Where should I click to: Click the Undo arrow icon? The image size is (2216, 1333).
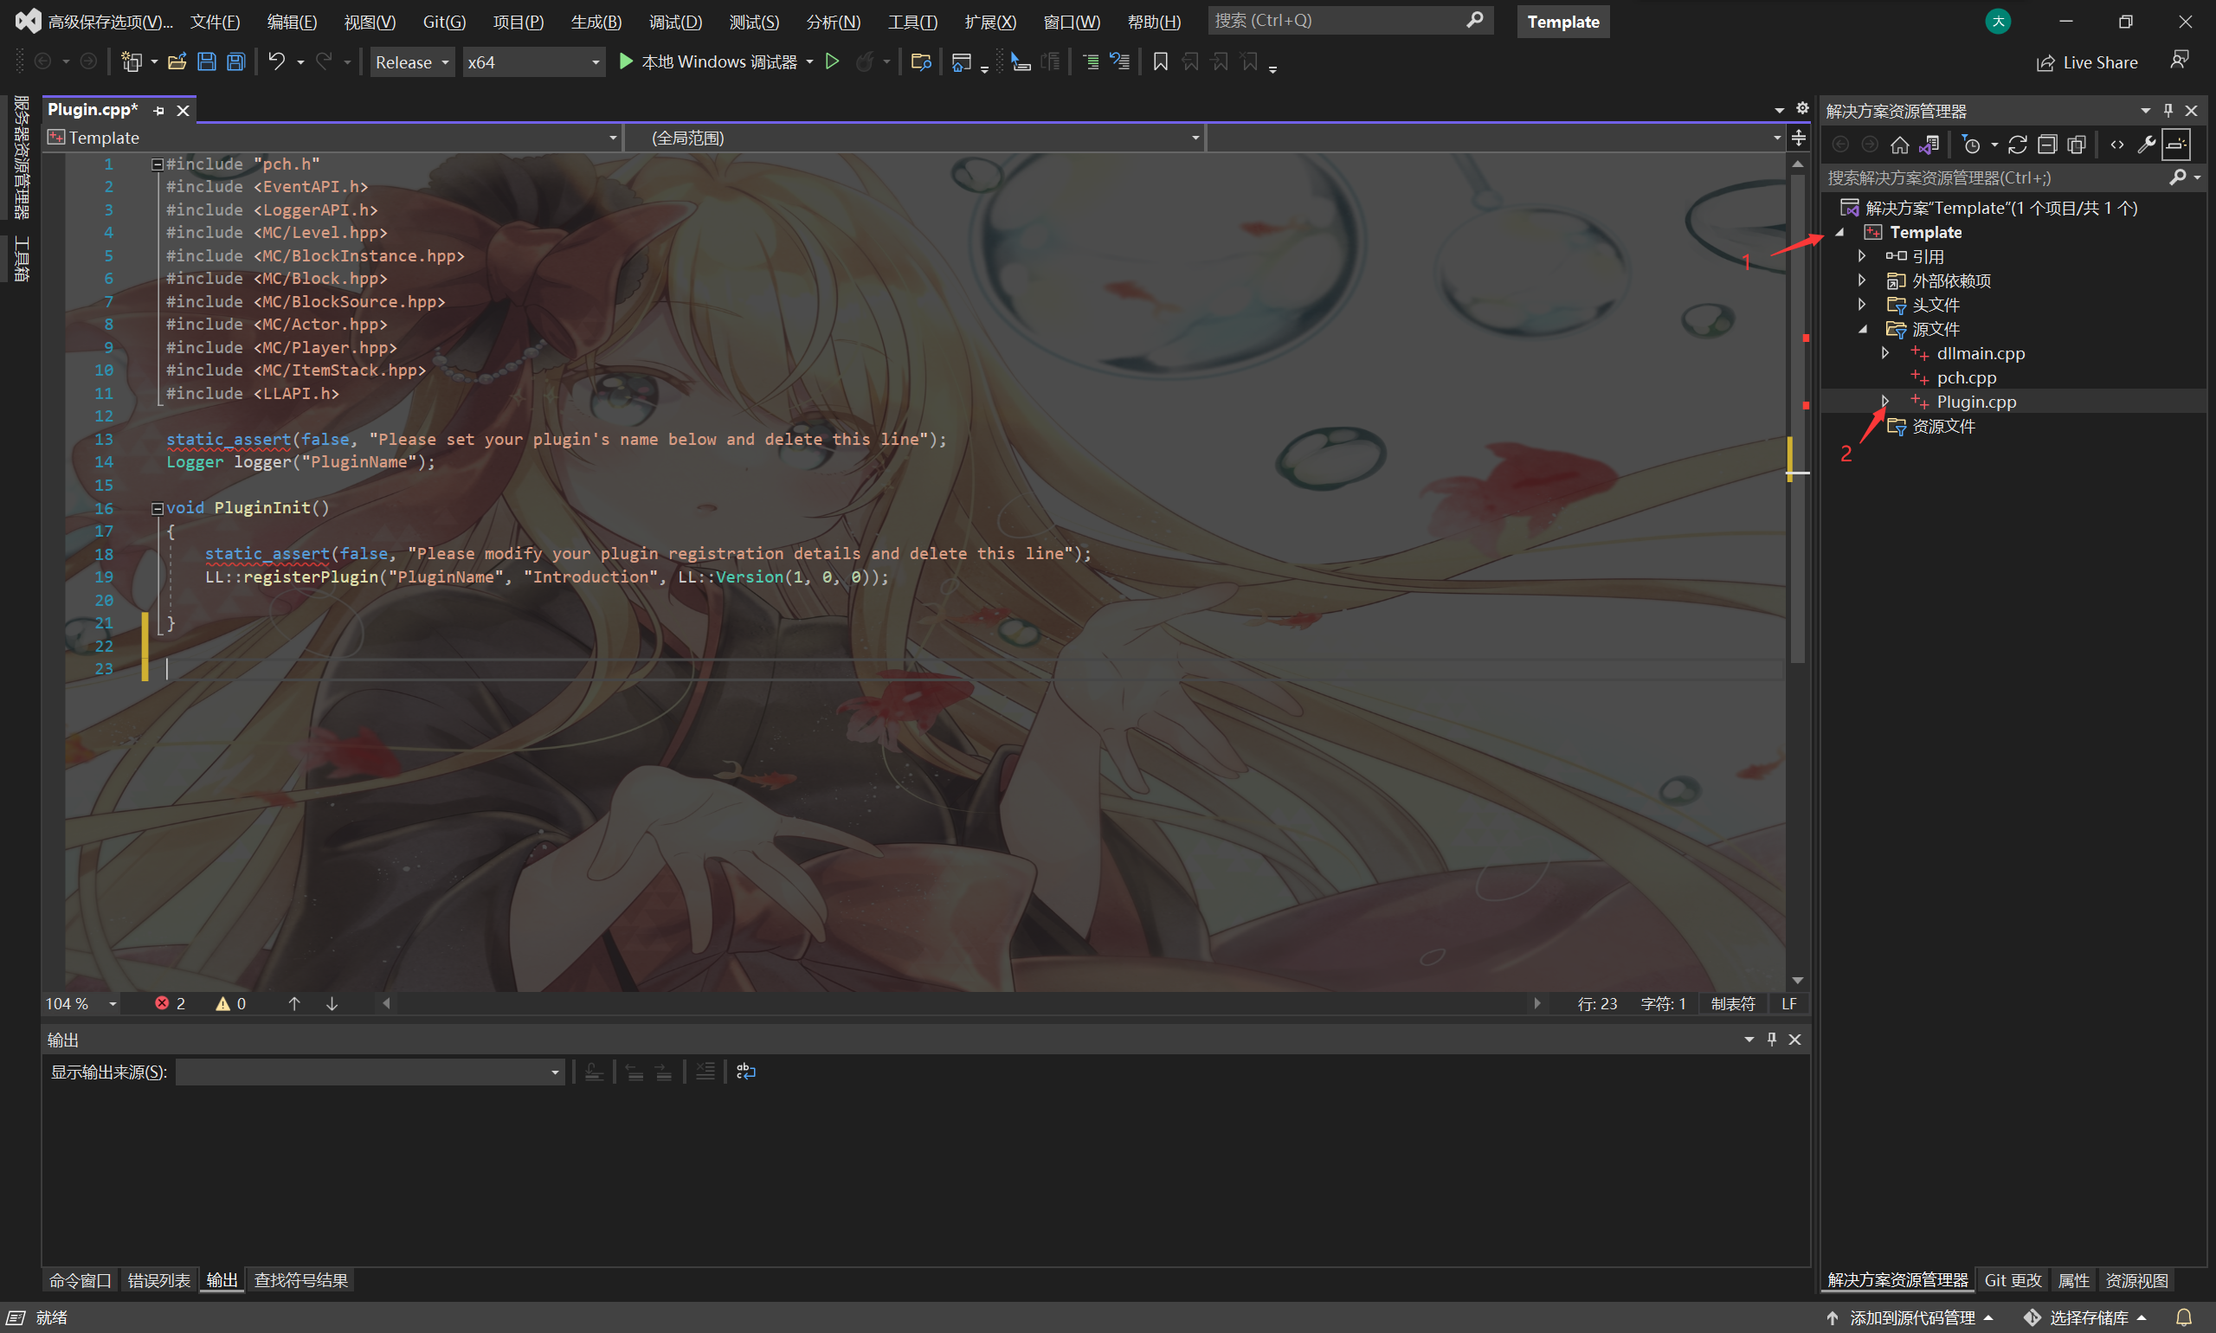(277, 62)
